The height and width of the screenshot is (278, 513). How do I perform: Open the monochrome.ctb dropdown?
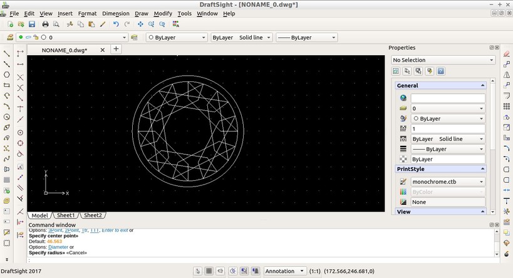tap(448, 182)
